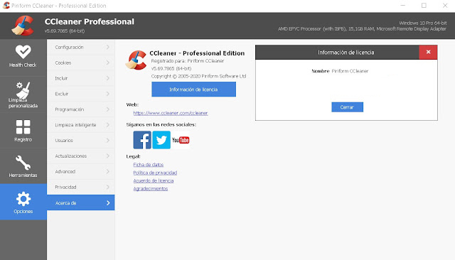Select the Opciones gear icon
The image size is (455, 260).
[x=23, y=199]
